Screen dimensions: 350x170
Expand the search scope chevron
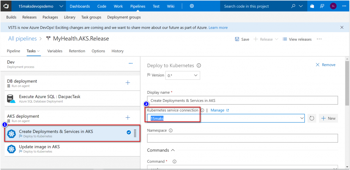(301, 6)
